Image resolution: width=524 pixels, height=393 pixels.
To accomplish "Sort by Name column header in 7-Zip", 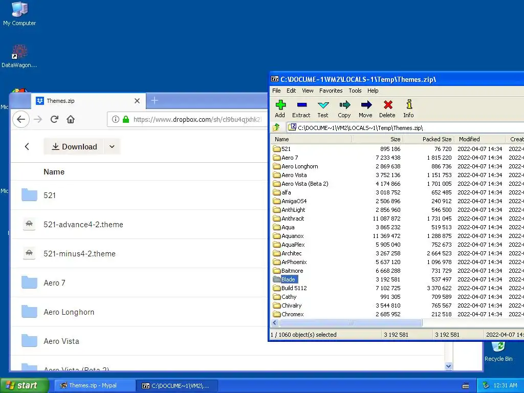I will [x=312, y=139].
